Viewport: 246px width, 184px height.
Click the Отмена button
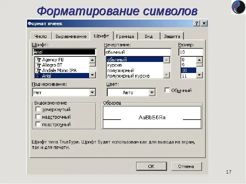(186, 166)
